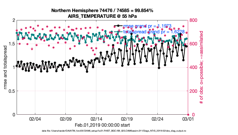Click the 02/14 x-axis tick label
This screenshot has width=238, height=135.
coord(96,119)
